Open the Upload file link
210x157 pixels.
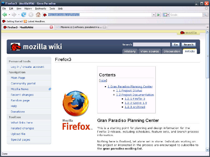[18, 134]
